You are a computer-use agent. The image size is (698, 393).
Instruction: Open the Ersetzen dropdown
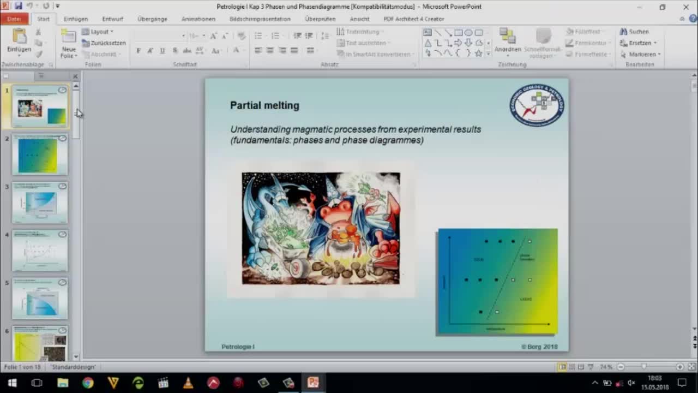point(639,43)
